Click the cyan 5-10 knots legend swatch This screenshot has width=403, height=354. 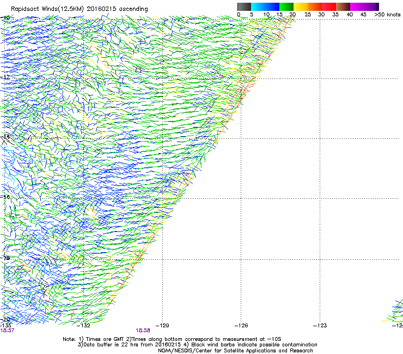[x=258, y=7]
